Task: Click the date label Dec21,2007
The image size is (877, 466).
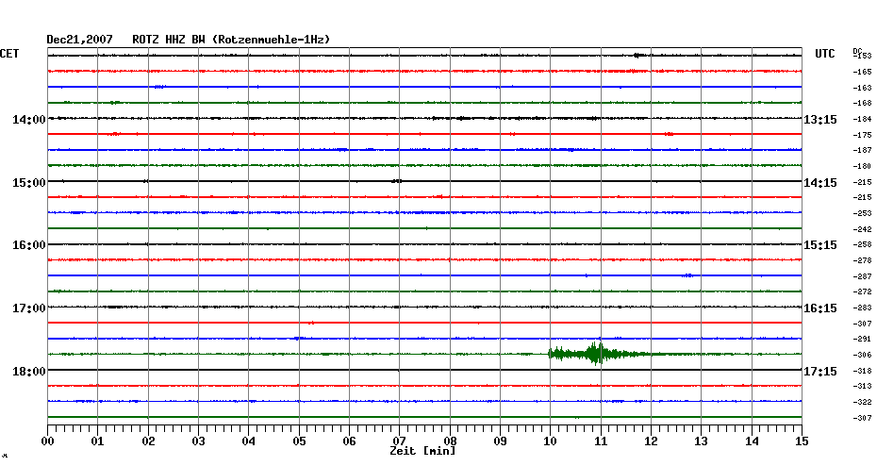Action: (79, 40)
